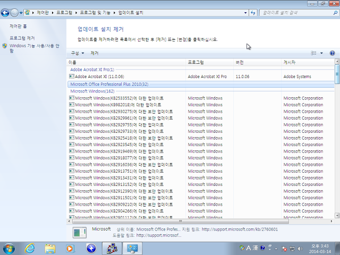This screenshot has width=340, height=255.
Task: Open the view options dropdown arrow
Action: tap(321, 53)
